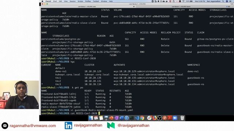Open the Toolbelt menu
The image size is (234, 131).
96,1
